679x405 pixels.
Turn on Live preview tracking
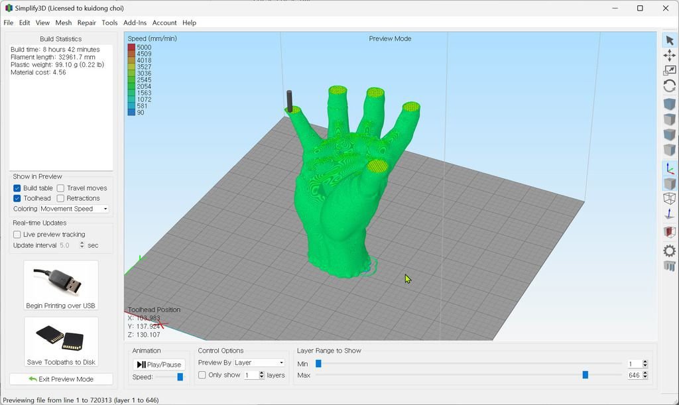[17, 235]
